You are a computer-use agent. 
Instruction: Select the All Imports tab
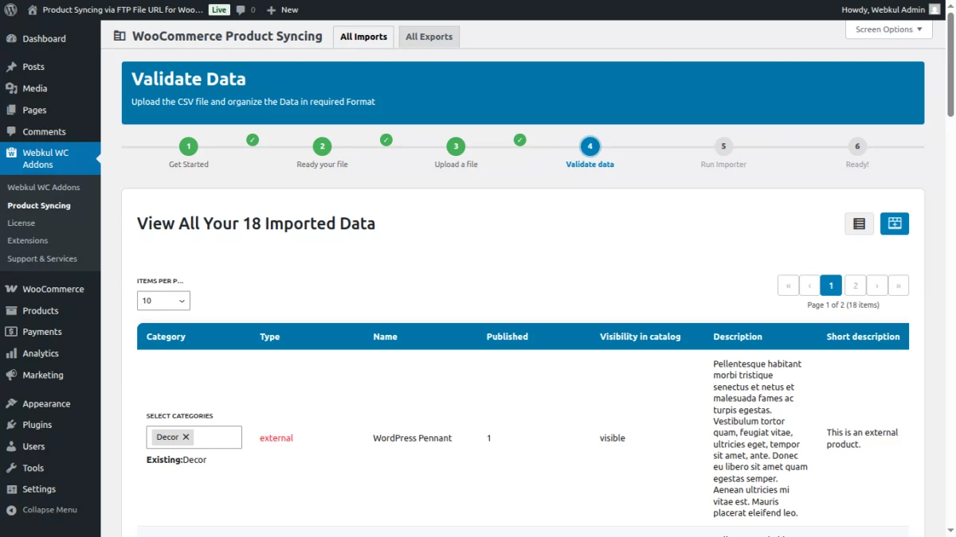(x=363, y=36)
